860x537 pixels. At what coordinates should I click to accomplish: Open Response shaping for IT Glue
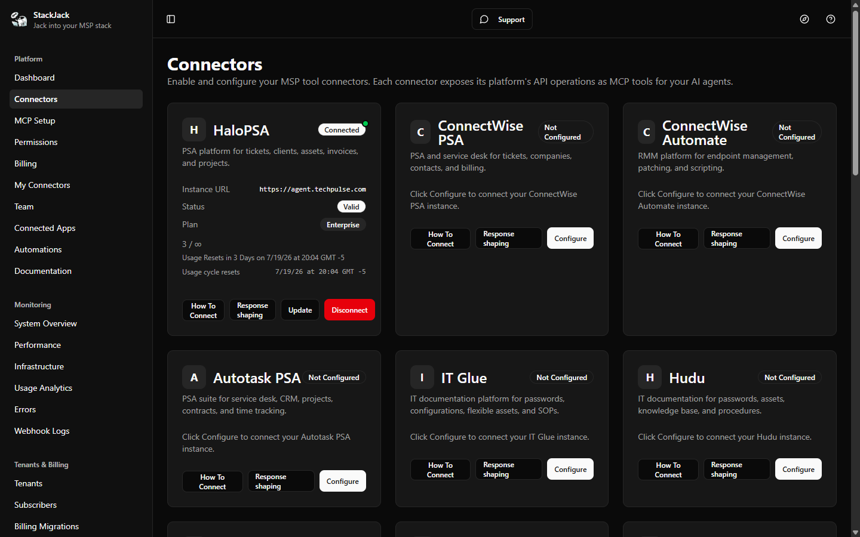coord(509,469)
